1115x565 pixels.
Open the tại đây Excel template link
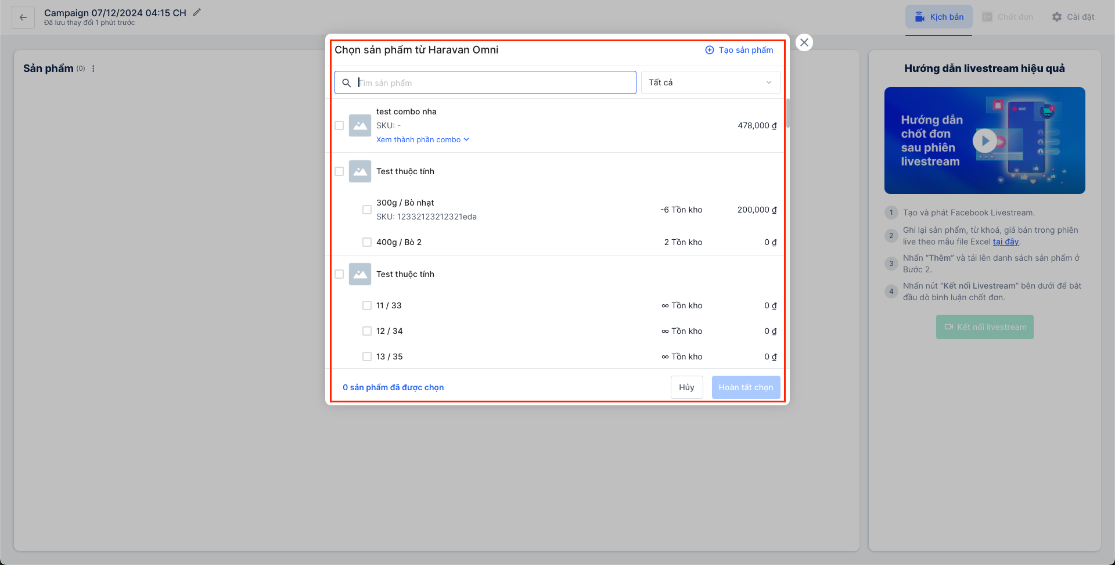coord(1005,242)
